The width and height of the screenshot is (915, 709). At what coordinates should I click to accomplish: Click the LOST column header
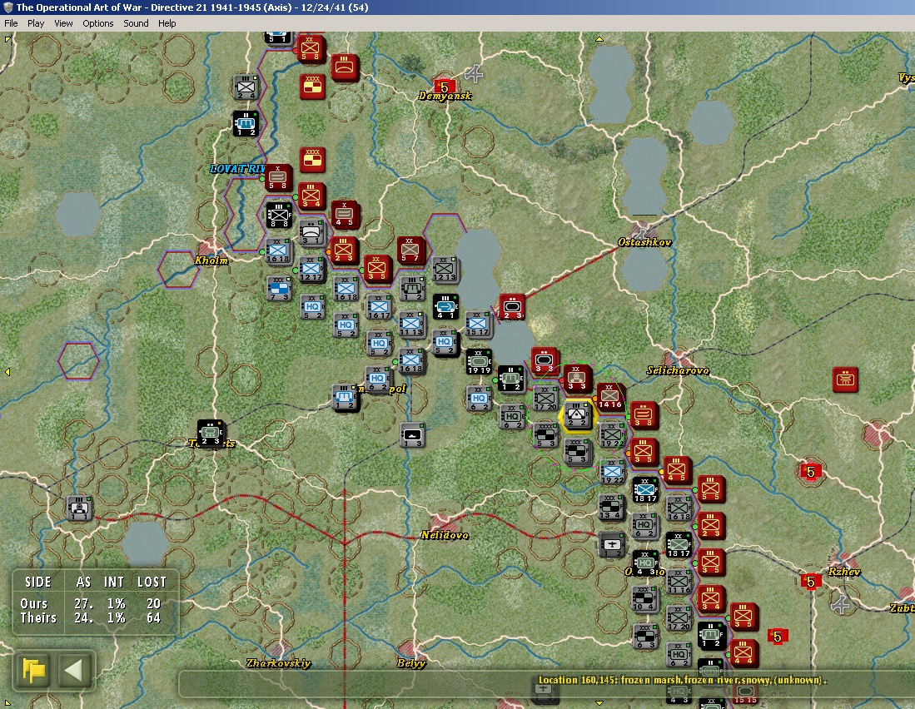pos(152,582)
